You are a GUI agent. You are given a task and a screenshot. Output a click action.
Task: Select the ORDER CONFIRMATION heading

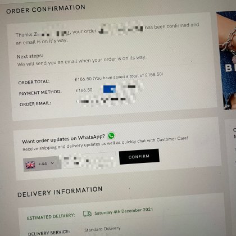tap(46, 9)
